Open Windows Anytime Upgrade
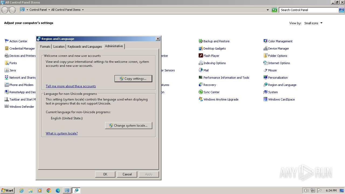The width and height of the screenshot is (345, 194). click(x=218, y=99)
